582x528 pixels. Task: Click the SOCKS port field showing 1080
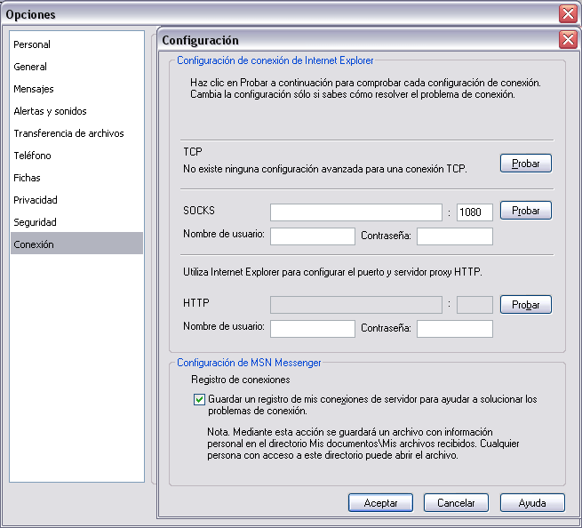tap(474, 212)
